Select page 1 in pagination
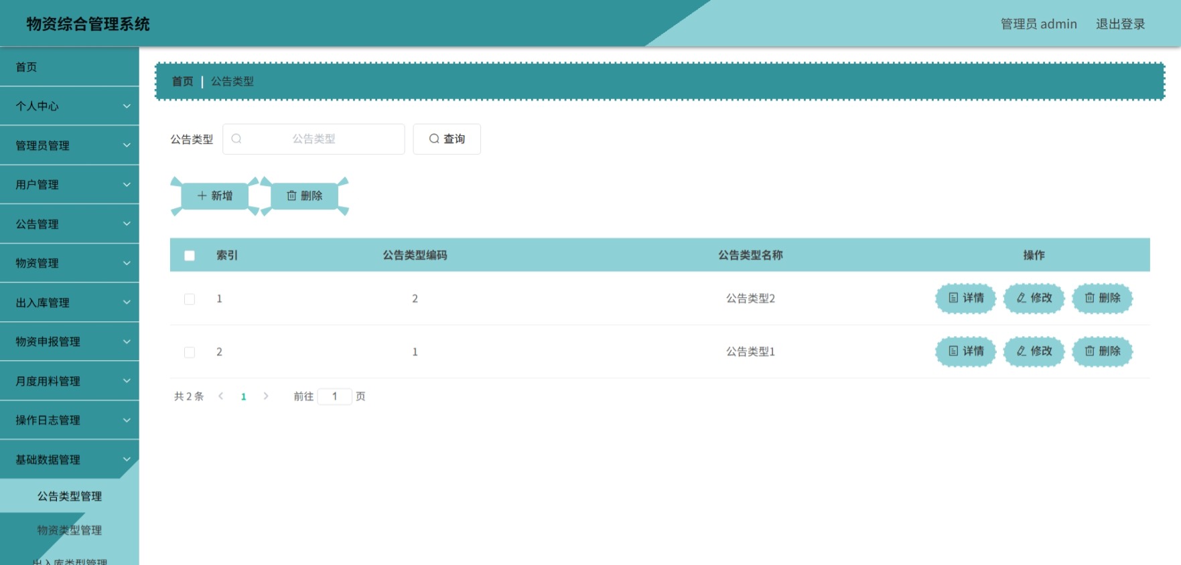Screen dimensions: 1181x565 coord(243,397)
